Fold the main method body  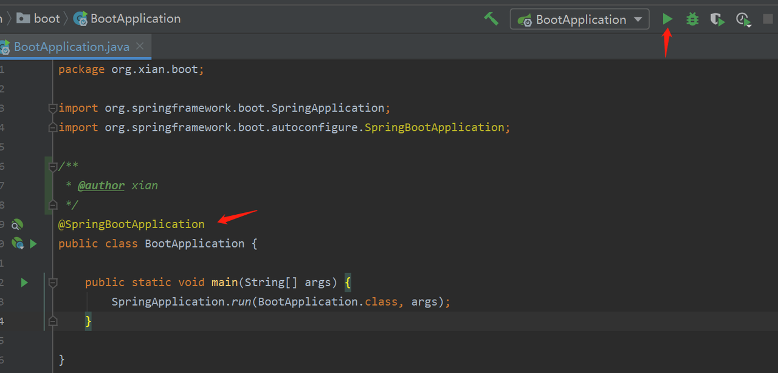(53, 283)
